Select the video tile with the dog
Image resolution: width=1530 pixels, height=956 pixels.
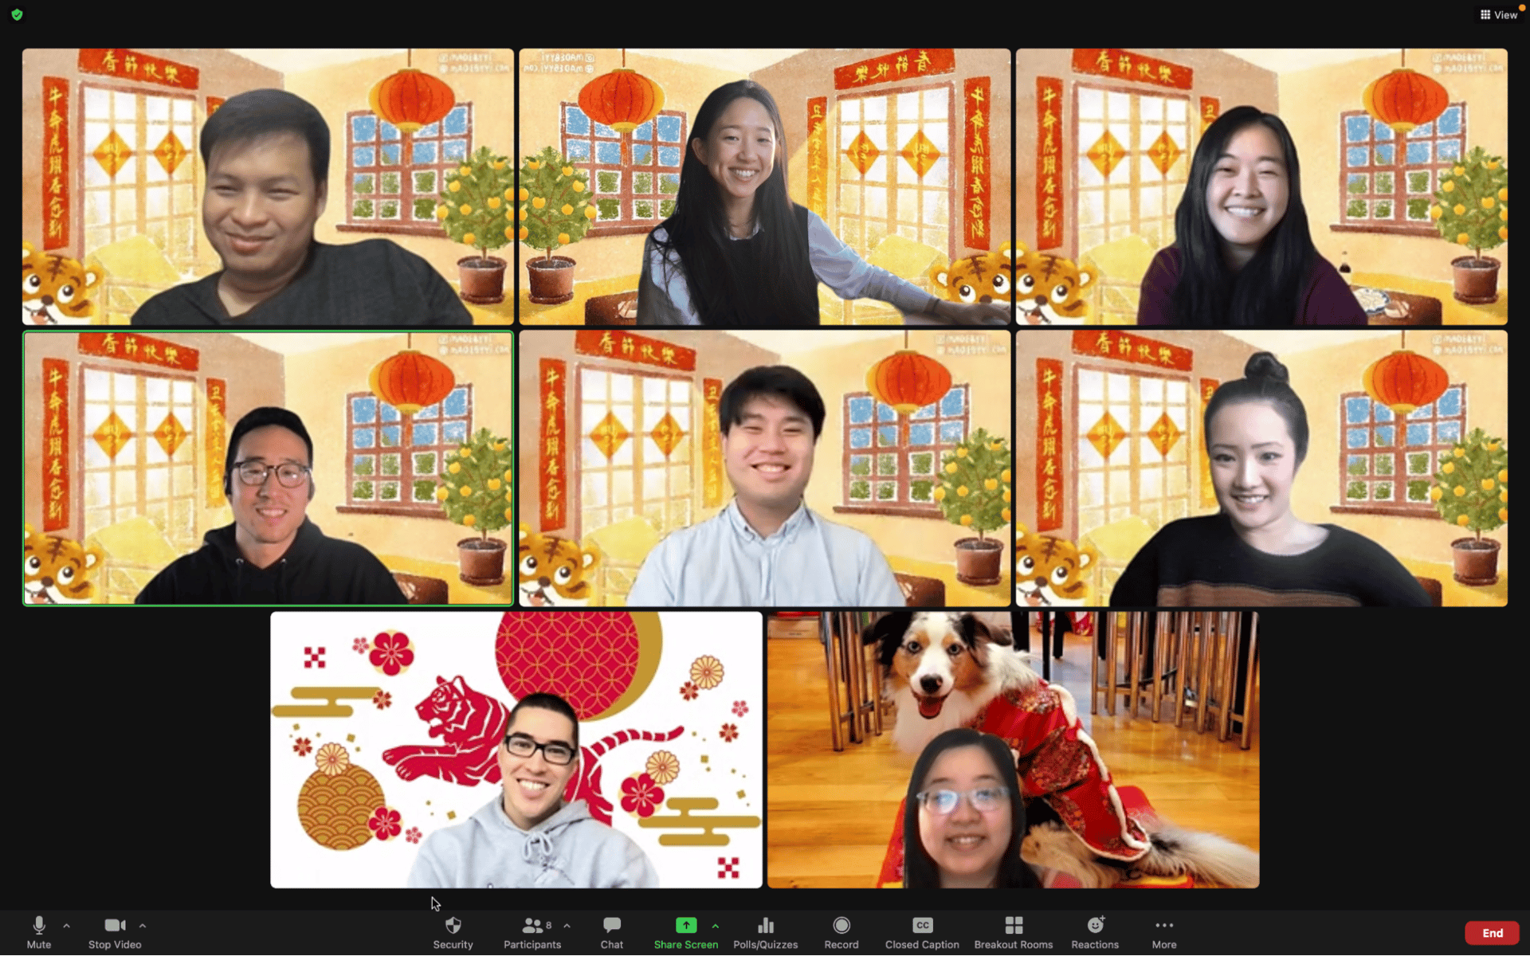point(1013,749)
